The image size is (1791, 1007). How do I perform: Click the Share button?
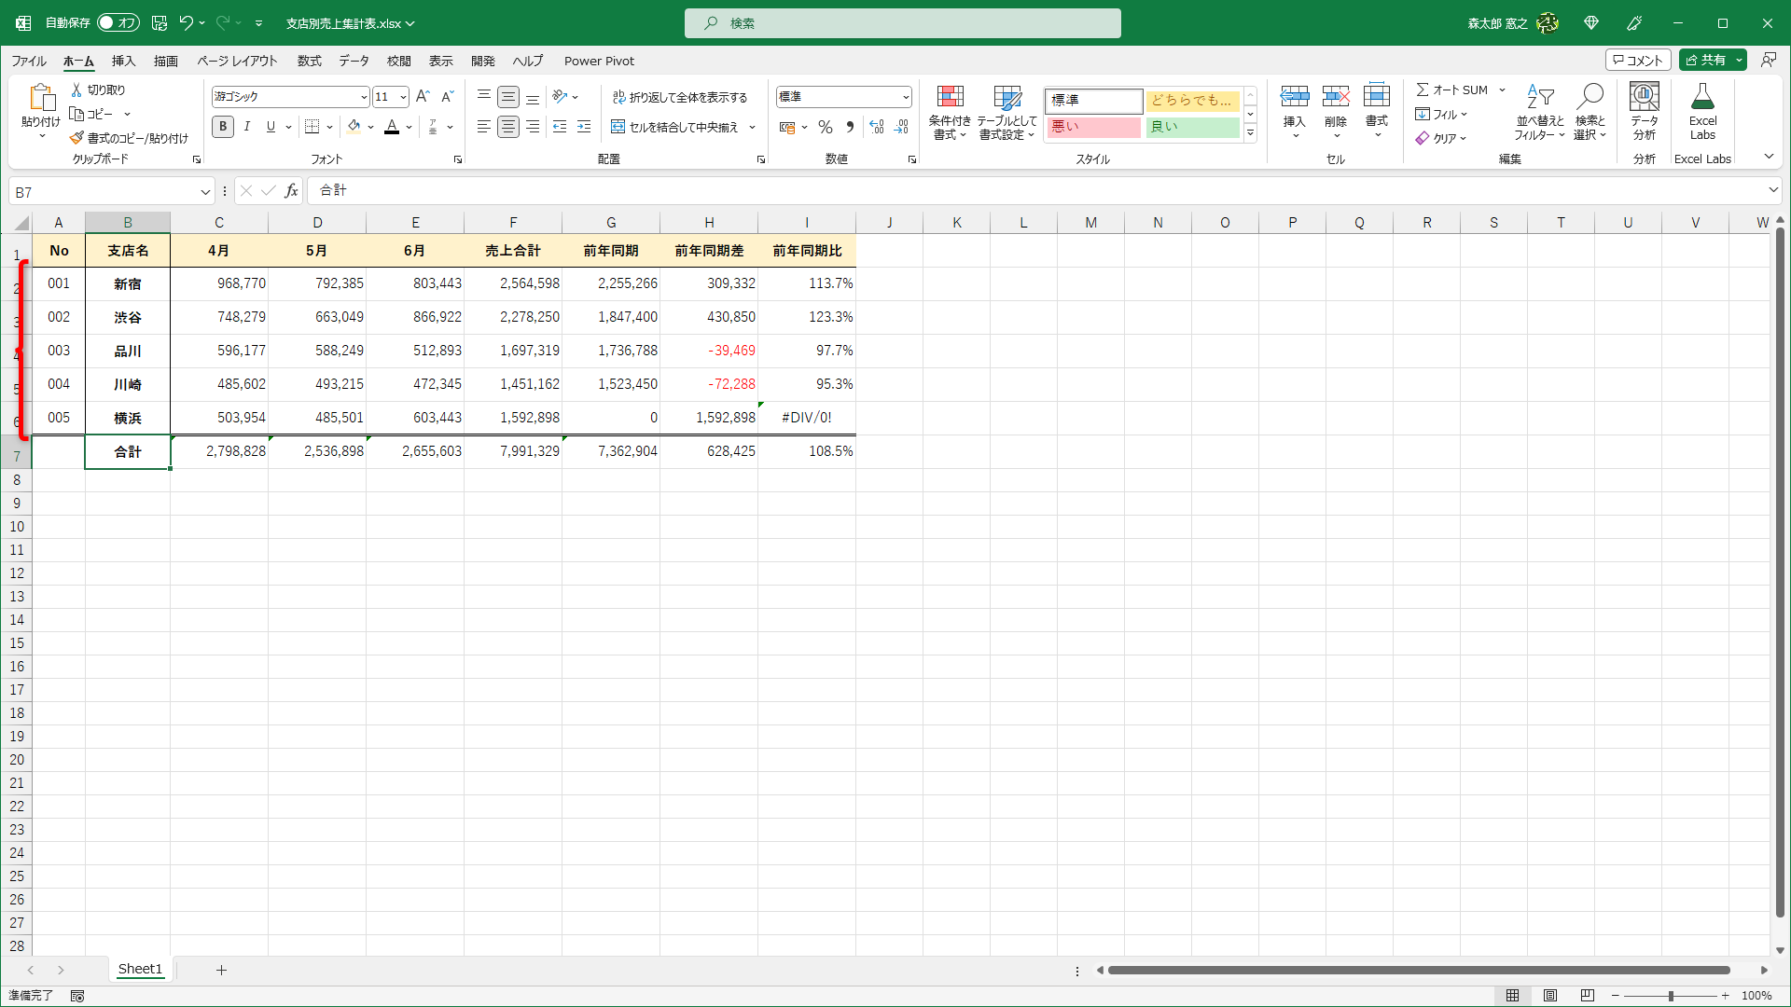[1705, 60]
